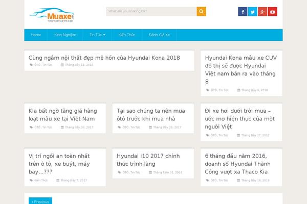Viewport: 307px width, 204px height.
Task: Go to Home in the navigation bar
Action: 36,35
